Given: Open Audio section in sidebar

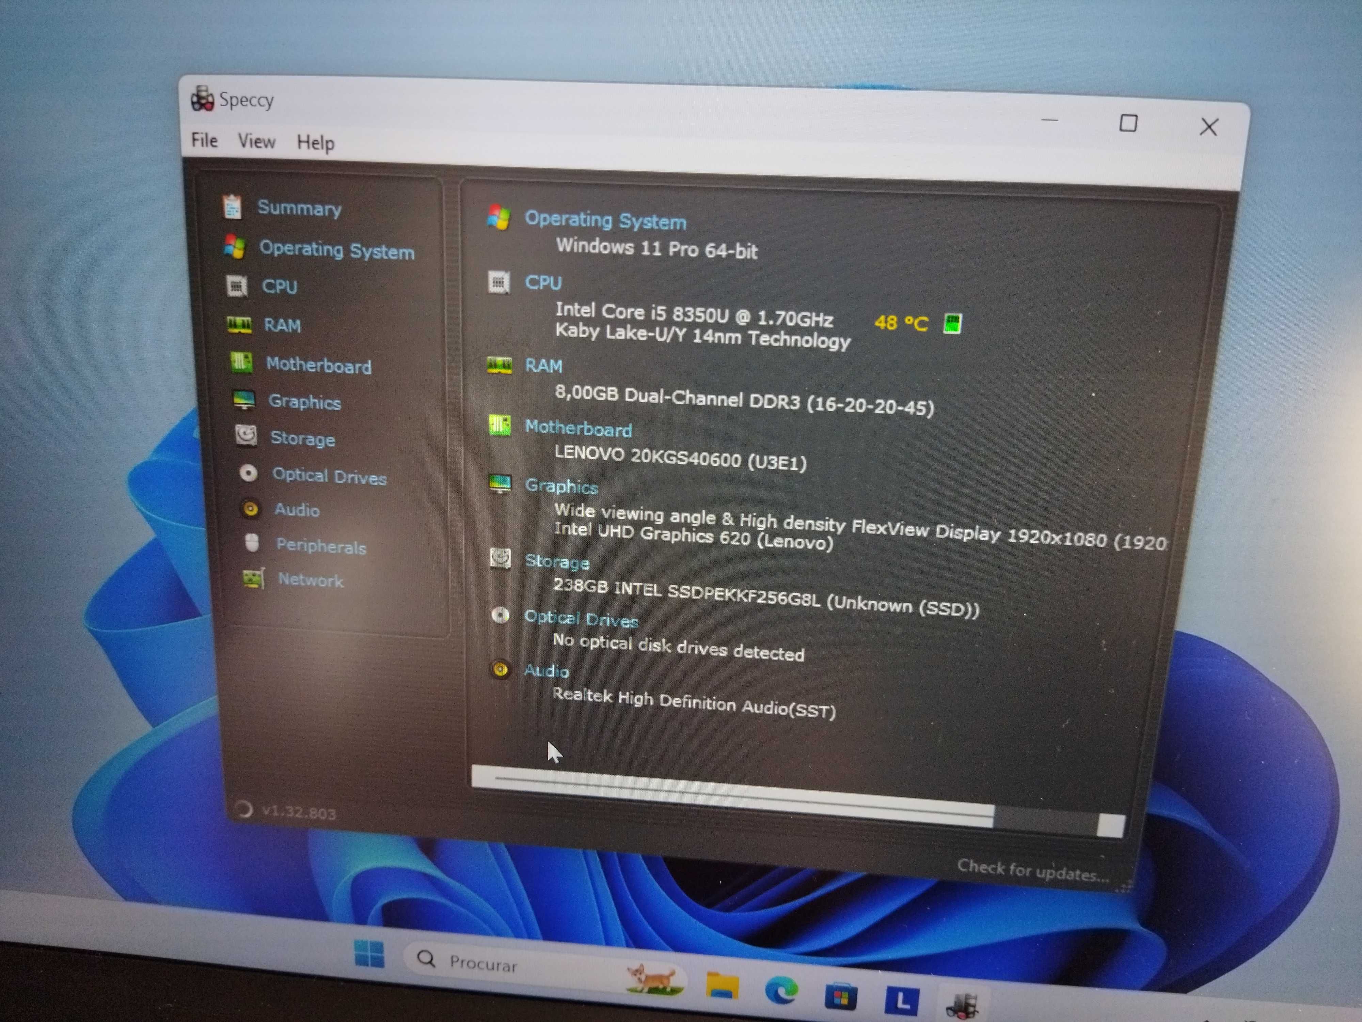Looking at the screenshot, I should click(x=297, y=509).
